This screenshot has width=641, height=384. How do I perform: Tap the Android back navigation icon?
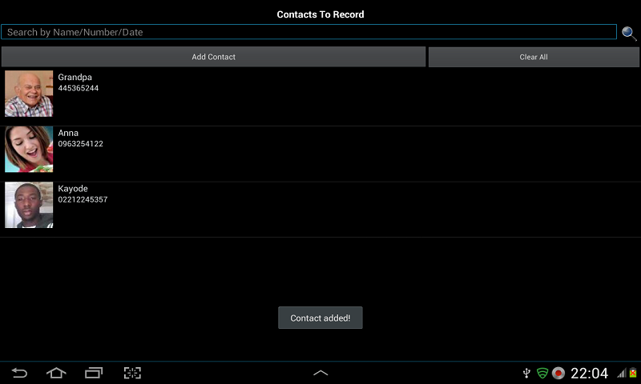coord(19,373)
